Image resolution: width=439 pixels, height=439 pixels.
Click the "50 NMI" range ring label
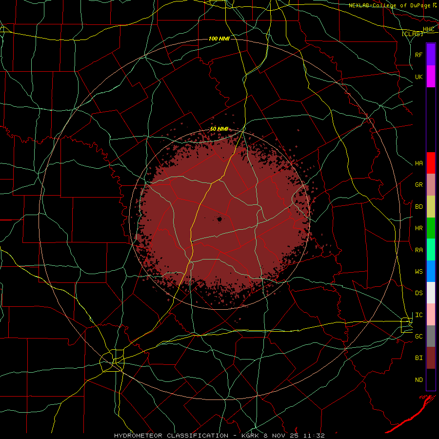tap(219, 129)
